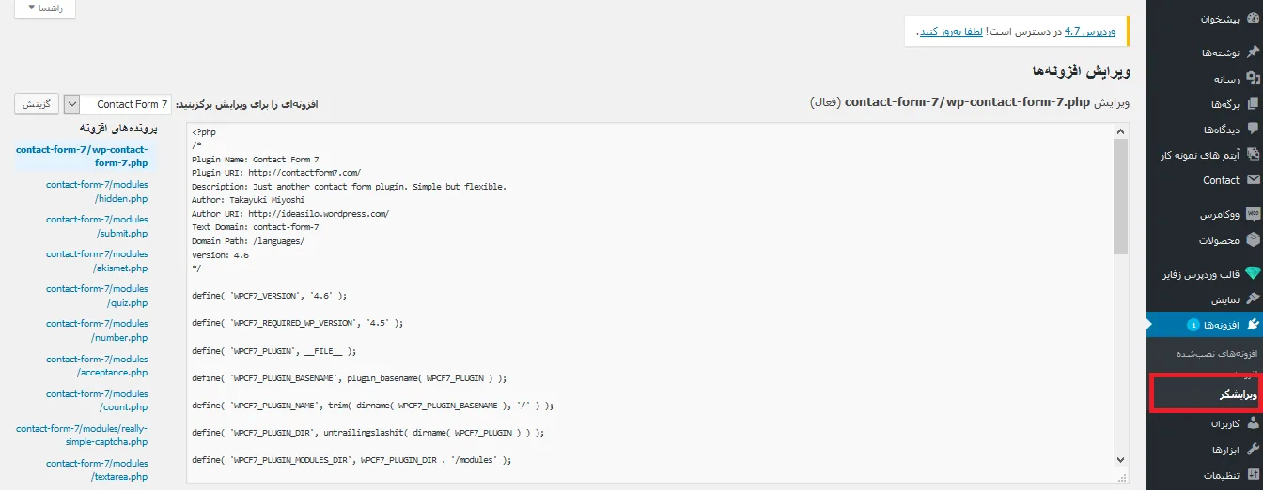Open the Contact envelope icon
This screenshot has width=1263, height=490.
(x=1253, y=180)
